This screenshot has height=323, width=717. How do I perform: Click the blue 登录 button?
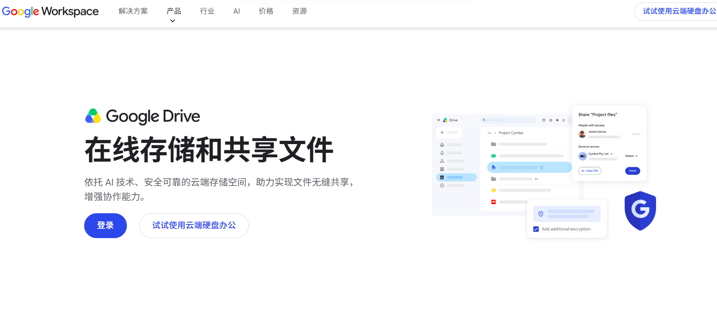tap(105, 226)
